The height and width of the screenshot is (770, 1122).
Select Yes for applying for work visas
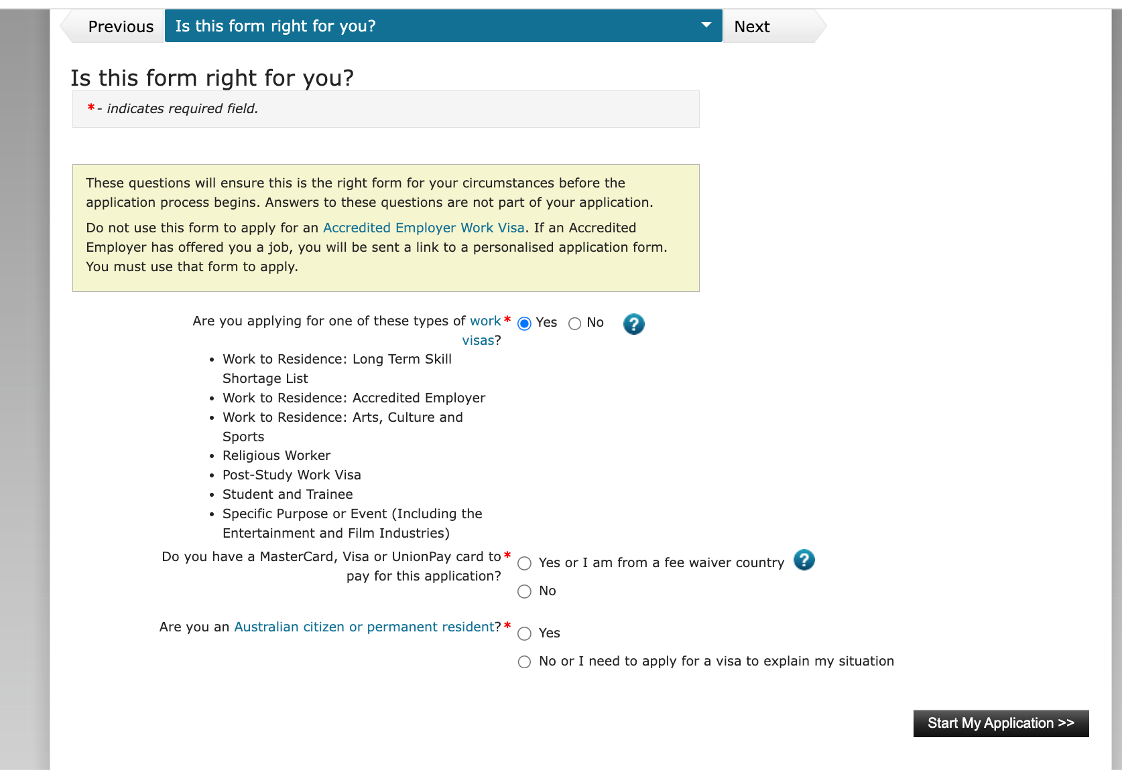click(525, 324)
